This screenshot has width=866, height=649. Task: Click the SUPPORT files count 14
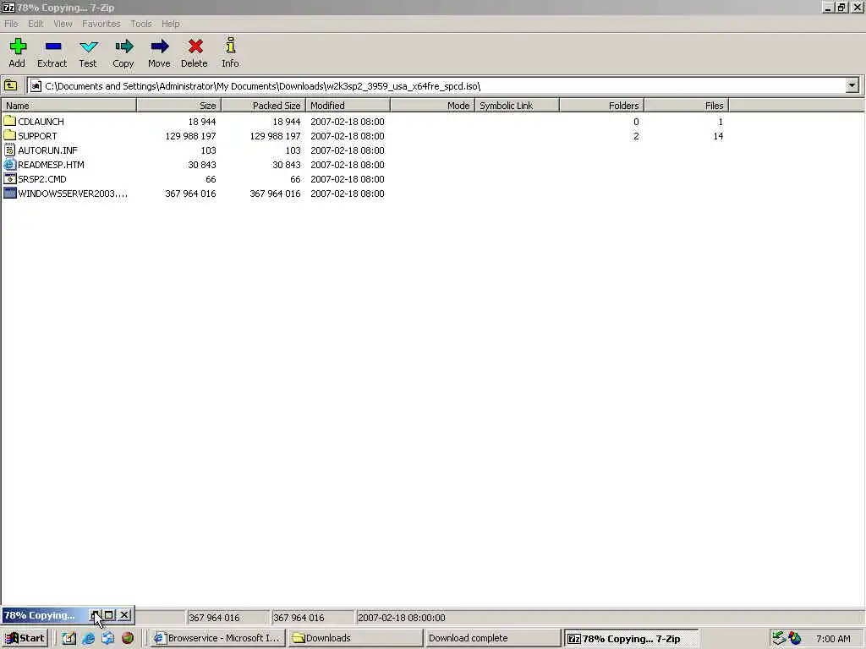pyautogui.click(x=718, y=136)
